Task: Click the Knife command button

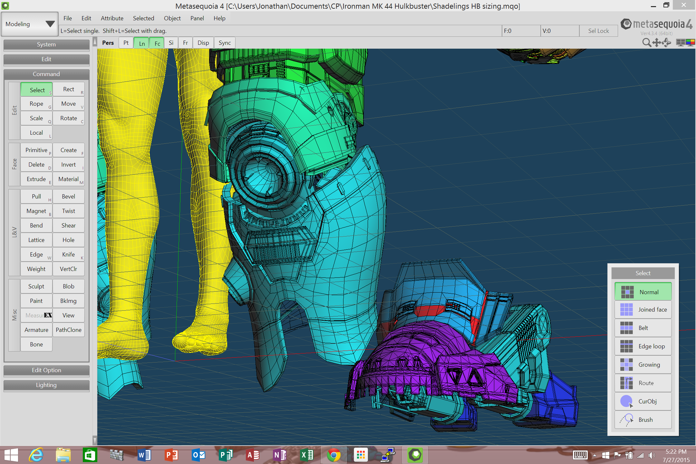Action: tap(69, 255)
